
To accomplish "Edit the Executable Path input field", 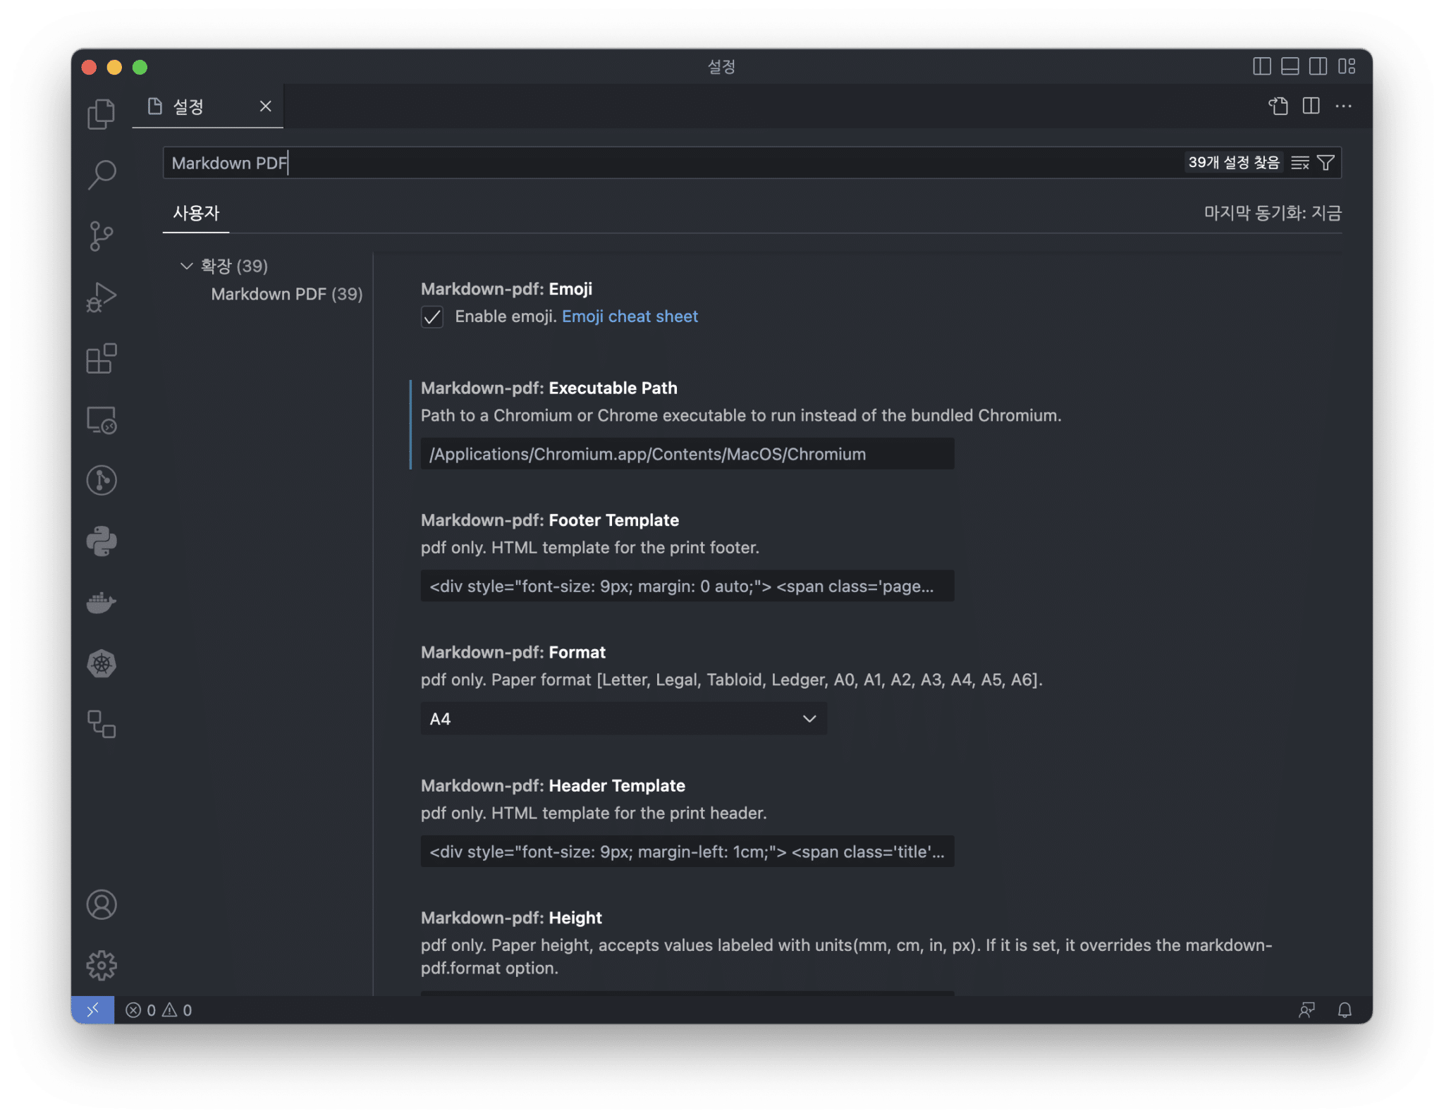I will (x=687, y=454).
